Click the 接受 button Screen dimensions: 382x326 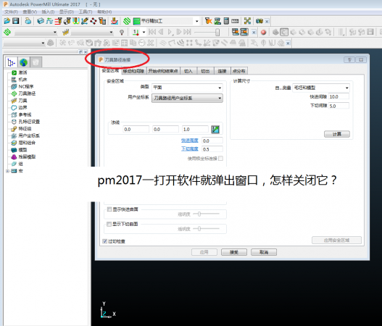point(234,252)
